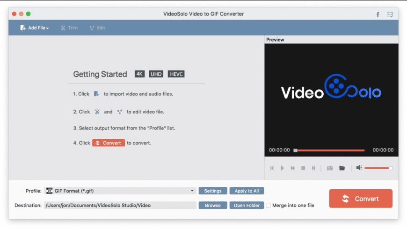This screenshot has width=407, height=229.
Task: Click Open Folder
Action: pos(247,206)
